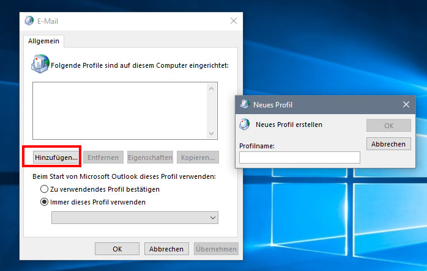Image resolution: width=427 pixels, height=271 pixels.
Task: Expand the default profile dropdown list
Action: point(213,217)
